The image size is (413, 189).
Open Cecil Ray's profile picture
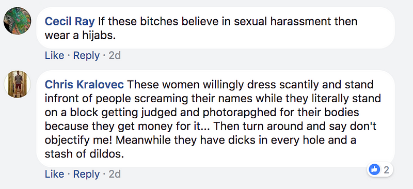pyautogui.click(x=18, y=21)
